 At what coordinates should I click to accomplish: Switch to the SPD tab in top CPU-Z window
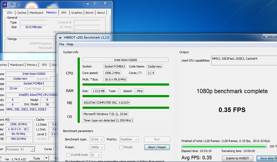(x=64, y=13)
